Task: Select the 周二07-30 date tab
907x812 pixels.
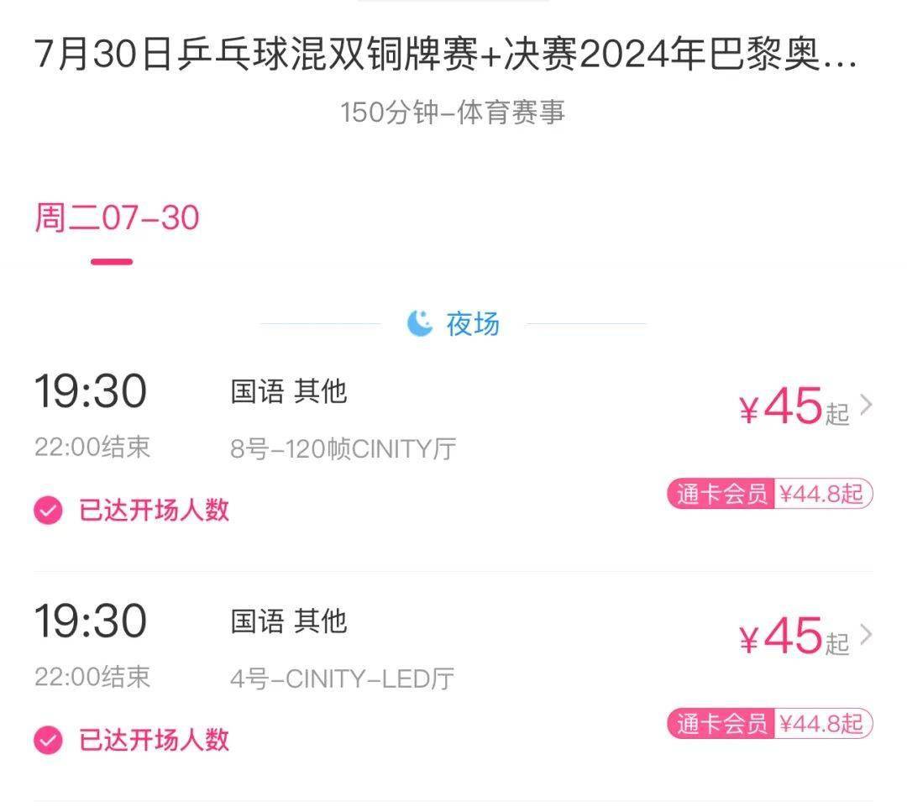Action: tap(117, 218)
